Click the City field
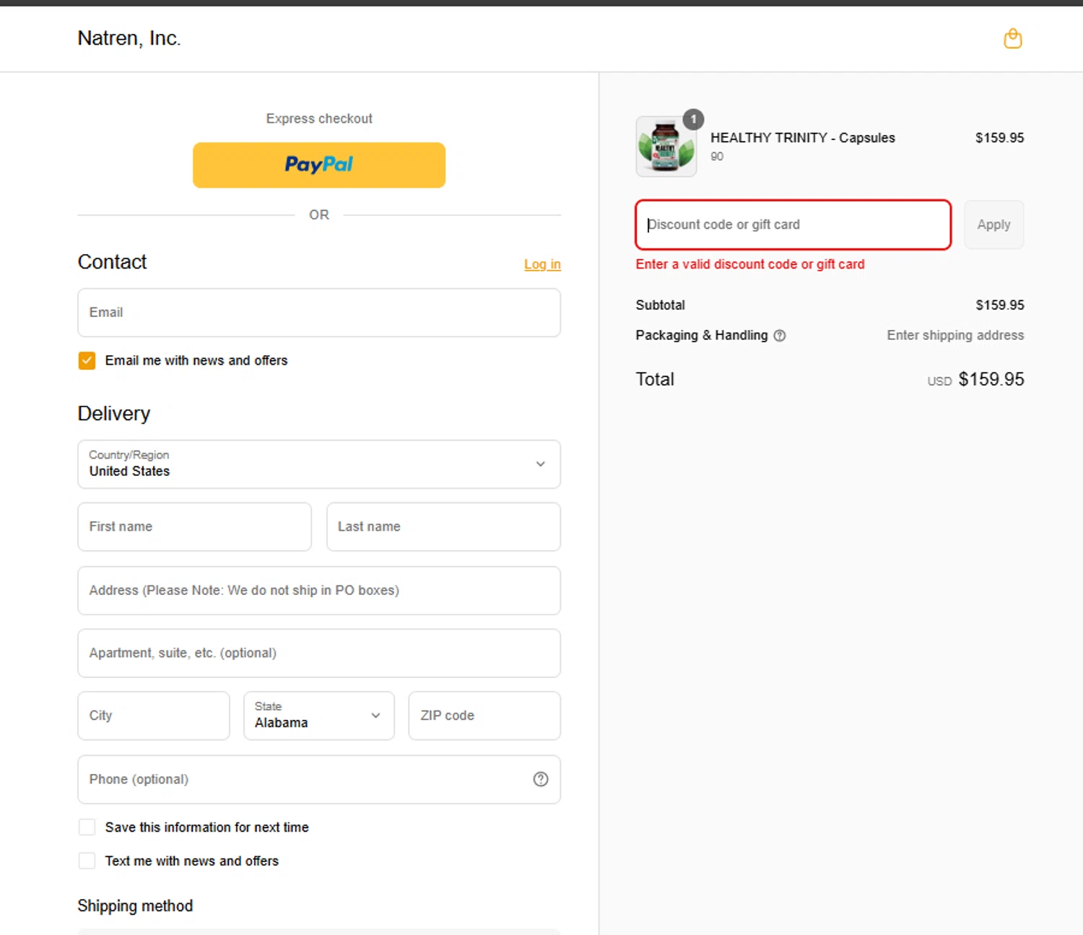Screen dimensions: 1083x935 coord(154,716)
